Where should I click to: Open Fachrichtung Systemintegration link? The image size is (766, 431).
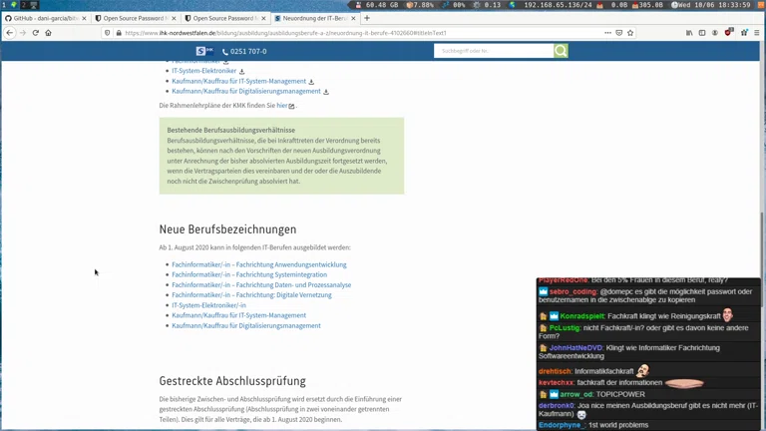click(249, 274)
